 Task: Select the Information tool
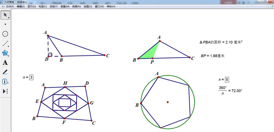pos(5,81)
